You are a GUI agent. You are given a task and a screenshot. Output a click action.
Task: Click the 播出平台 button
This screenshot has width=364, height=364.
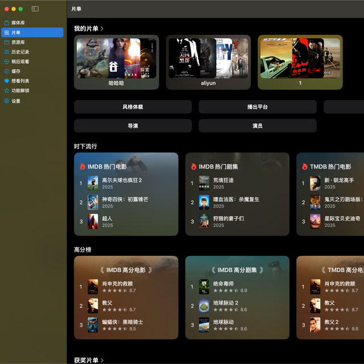point(258,107)
